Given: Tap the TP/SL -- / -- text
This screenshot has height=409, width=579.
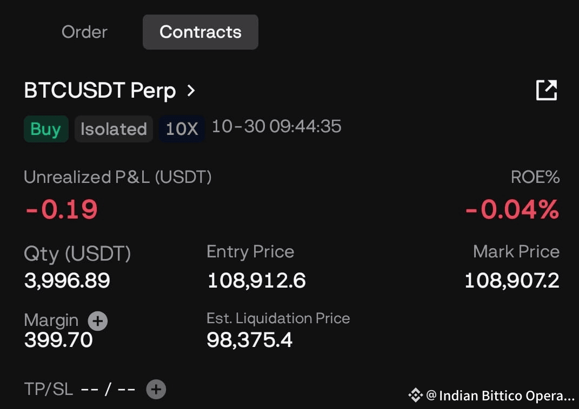Looking at the screenshot, I should [80, 389].
